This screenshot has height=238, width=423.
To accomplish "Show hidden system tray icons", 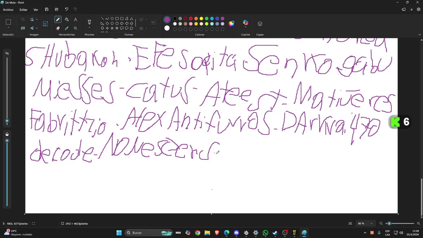I will tap(365, 233).
